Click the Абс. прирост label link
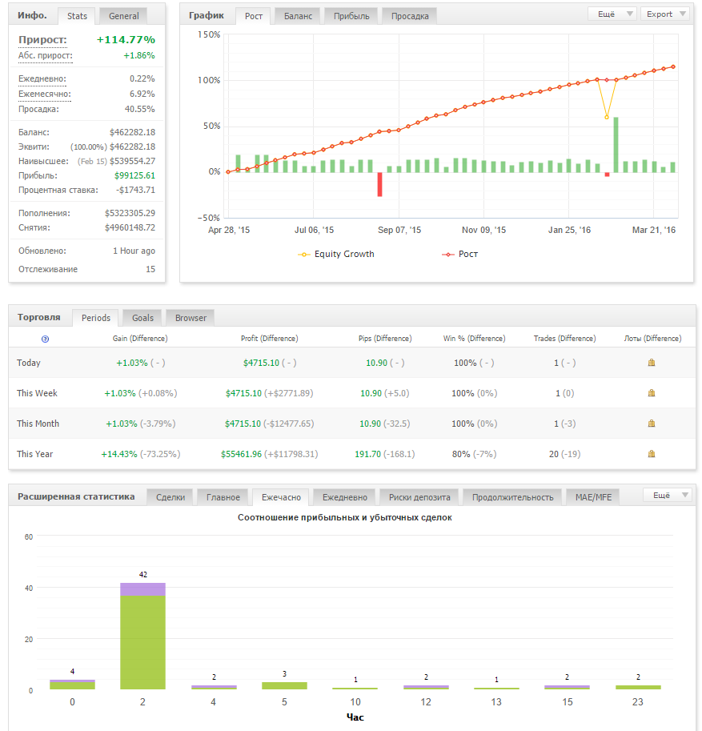This screenshot has height=731, width=702. (45, 55)
